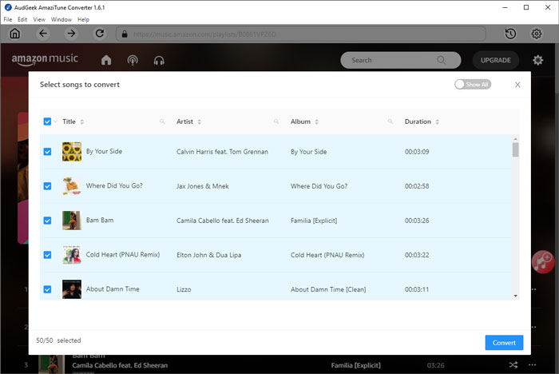Open the Window menu
Screen dimensions: 559x374
point(61,19)
